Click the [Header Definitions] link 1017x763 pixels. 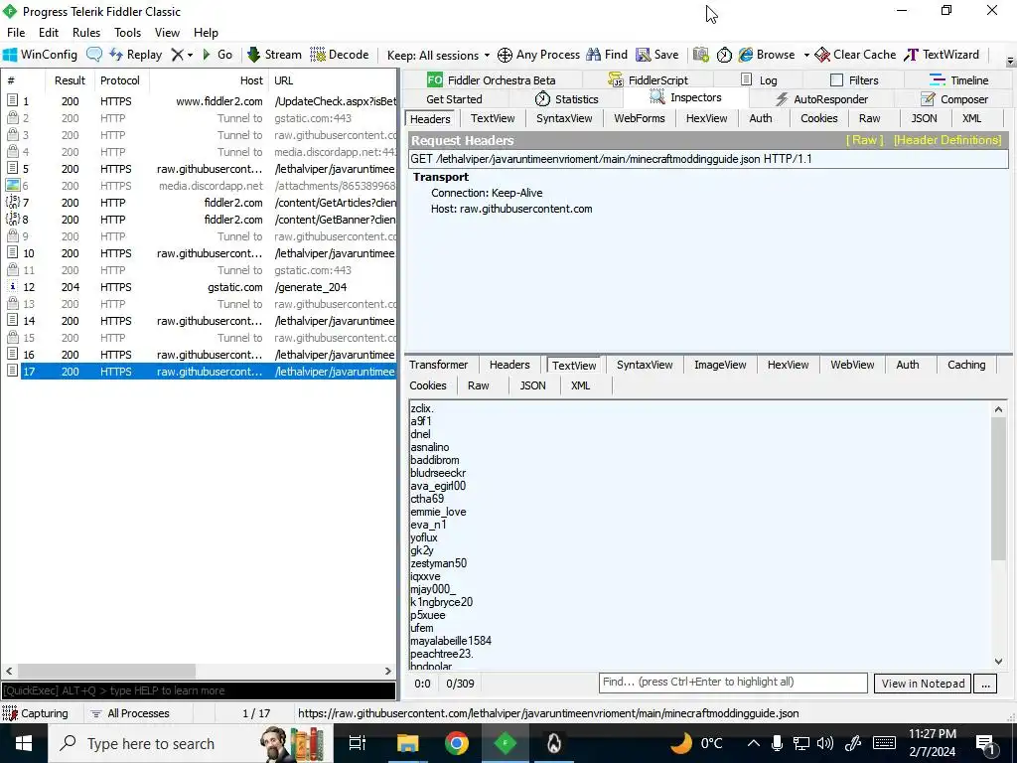(946, 140)
